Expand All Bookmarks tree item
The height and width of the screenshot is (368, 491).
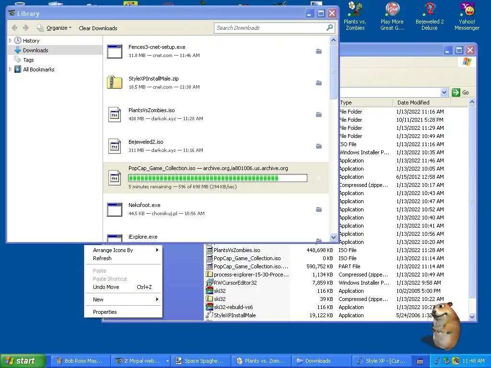[10, 69]
